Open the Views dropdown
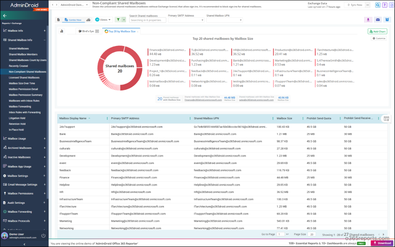The height and width of the screenshot is (247, 395). tap(103, 20)
